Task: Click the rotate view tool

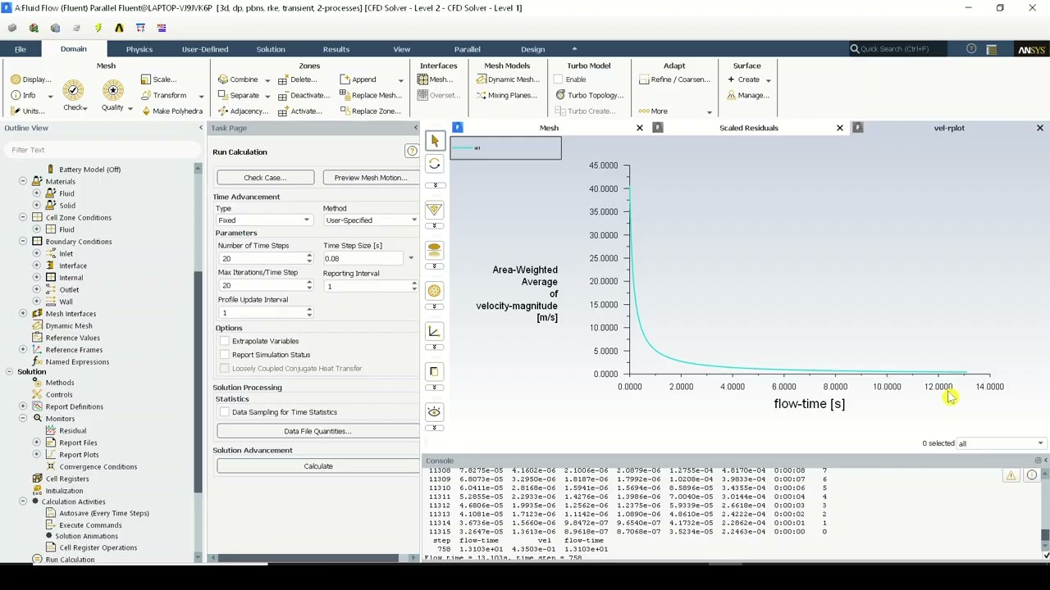Action: pyautogui.click(x=435, y=164)
